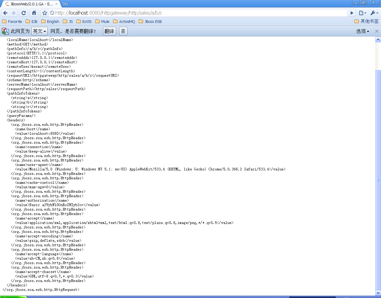The image size is (381, 298).
Task: Click the keep-alive connection value
Action: (x=41, y=151)
